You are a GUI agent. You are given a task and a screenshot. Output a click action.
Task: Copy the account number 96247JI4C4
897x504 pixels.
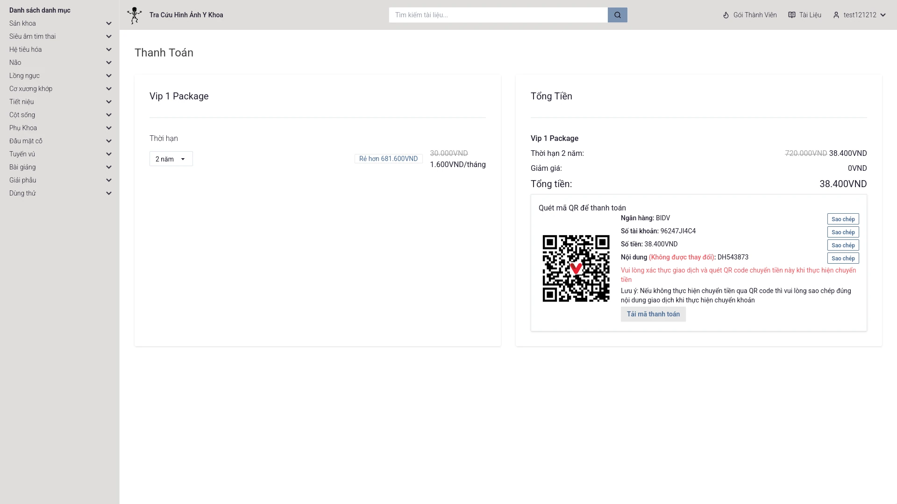843,232
